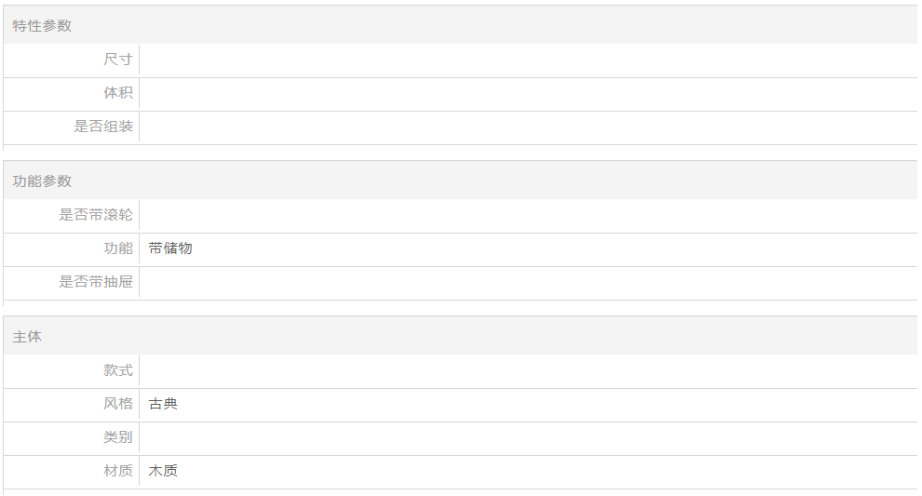This screenshot has width=922, height=496.
Task: Click into the 款式 value field
Action: coord(527,371)
